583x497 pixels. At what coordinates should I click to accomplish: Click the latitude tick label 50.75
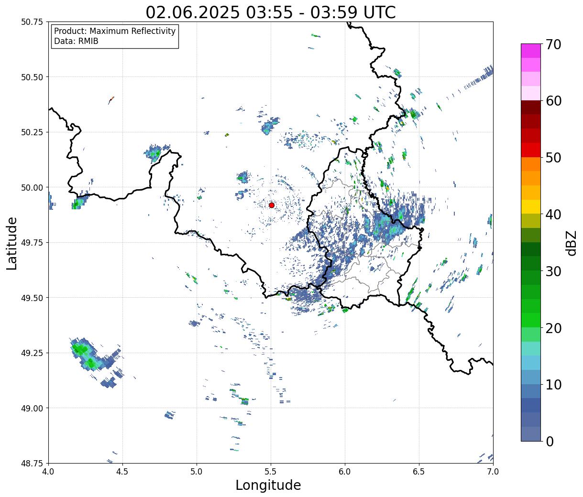32,22
